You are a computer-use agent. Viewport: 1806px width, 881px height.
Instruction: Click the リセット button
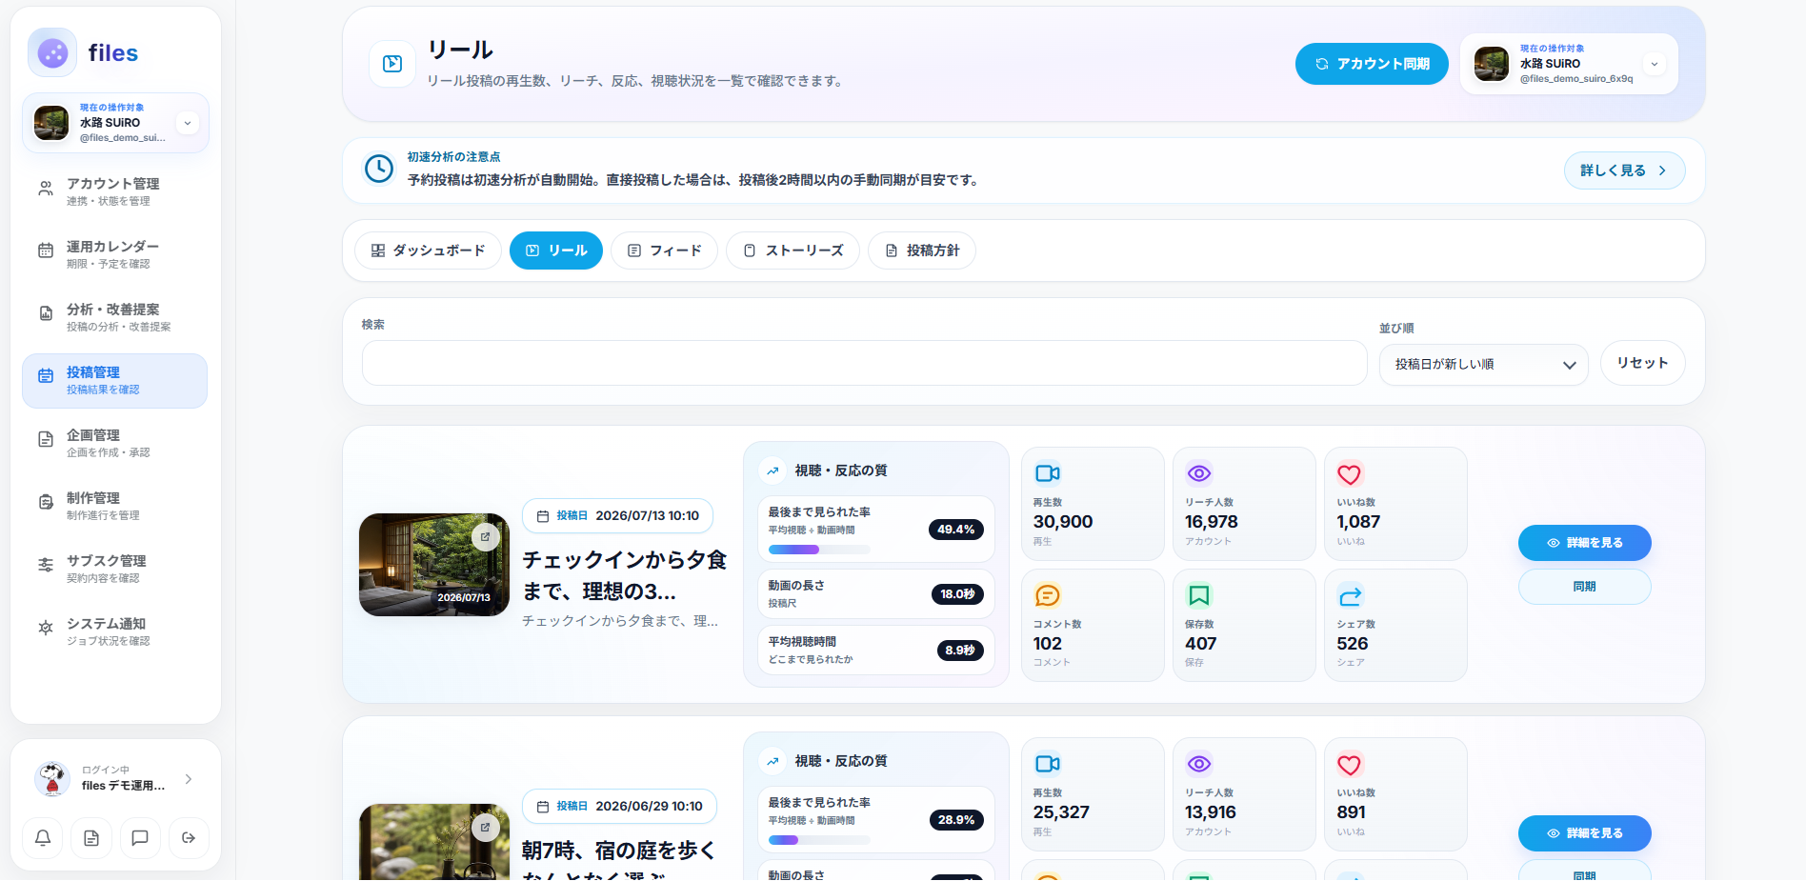(1642, 363)
